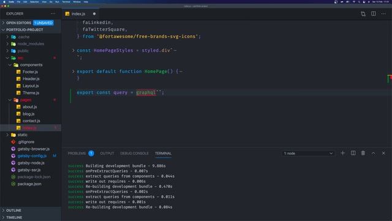Click the gatsby-config.js Gatsby icon
Image resolution: width=392 pixels, height=221 pixels.
tap(13, 156)
